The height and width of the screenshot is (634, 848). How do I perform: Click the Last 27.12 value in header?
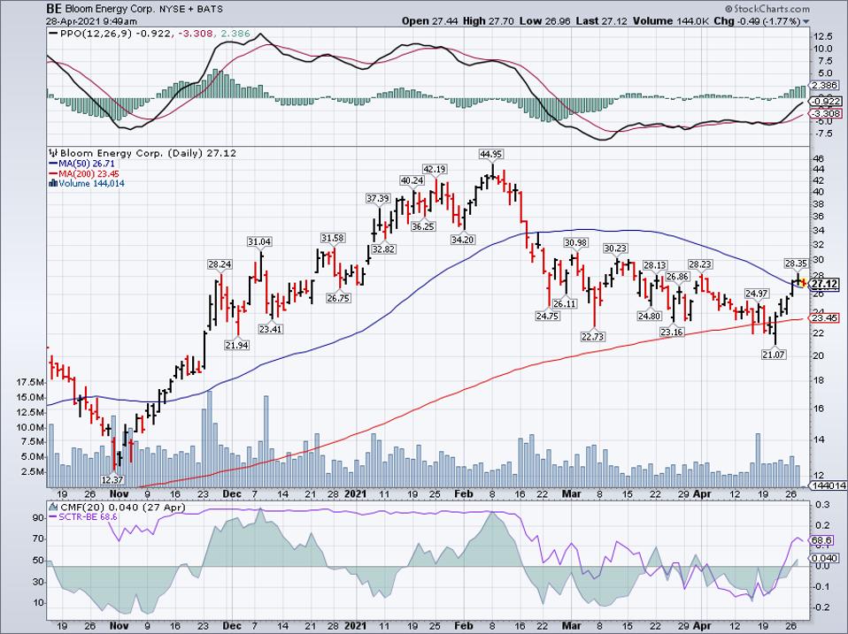(601, 21)
